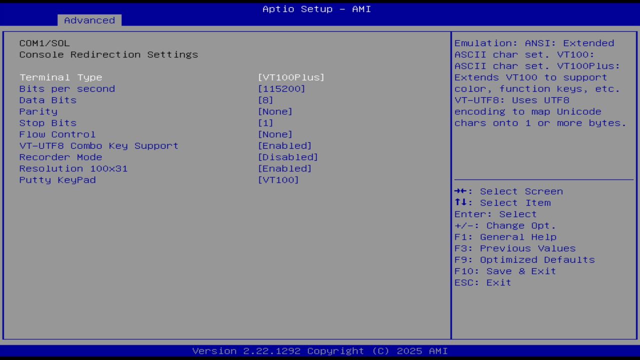Click the F10: Save & Exit hint
640x360 pixels.
(x=505, y=271)
